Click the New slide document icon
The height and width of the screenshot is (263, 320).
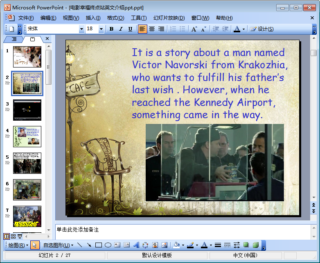[x=12, y=29]
